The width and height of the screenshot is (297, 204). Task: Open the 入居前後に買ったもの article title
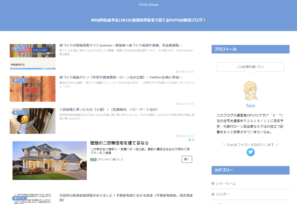109,110
